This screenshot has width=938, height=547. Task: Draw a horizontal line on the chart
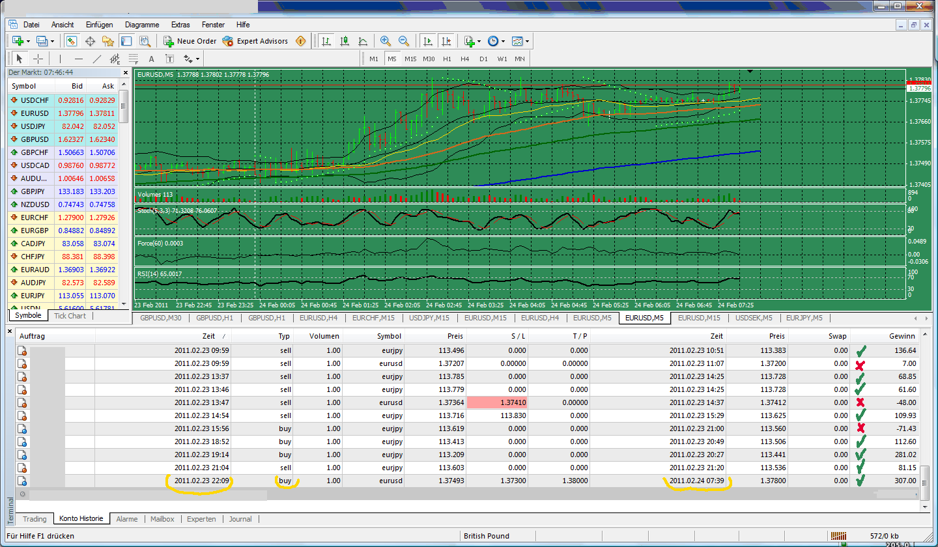(78, 59)
